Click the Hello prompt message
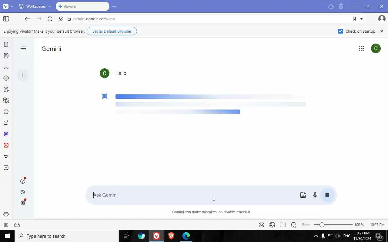This screenshot has height=242, width=388. (x=121, y=73)
